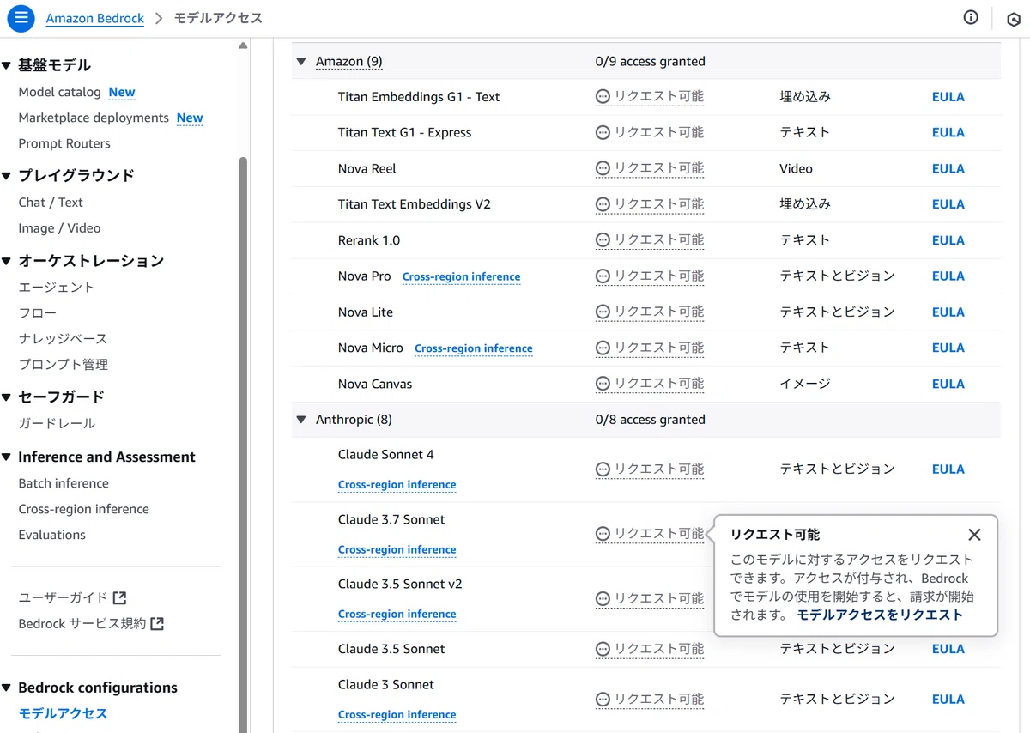Collapse the Anthropic (8) provider group

click(x=301, y=420)
